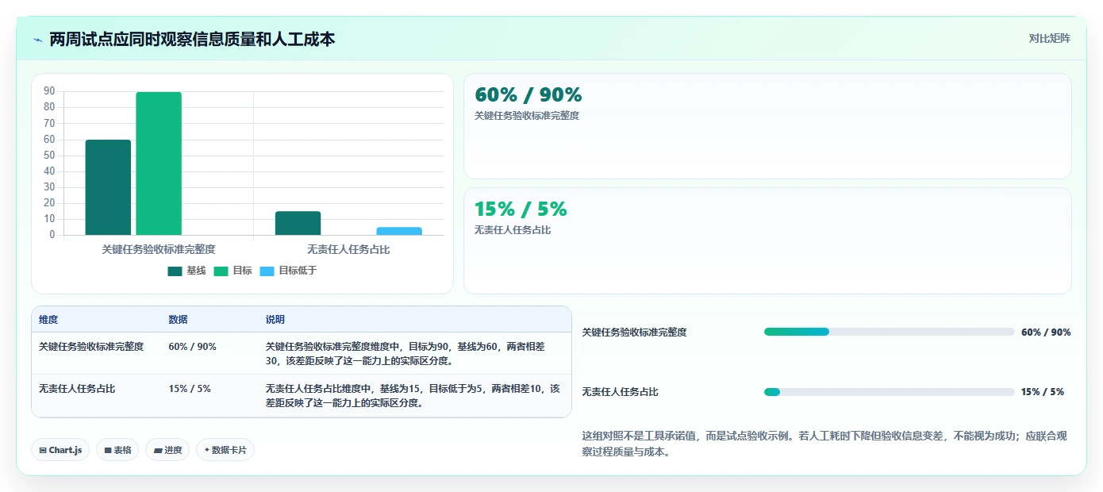Click the 关键任务验收标准完整度 card caption
Image resolution: width=1103 pixels, height=492 pixels.
[x=527, y=116]
